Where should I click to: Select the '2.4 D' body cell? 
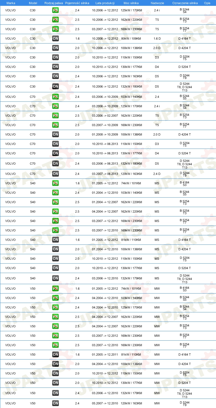[157, 174]
